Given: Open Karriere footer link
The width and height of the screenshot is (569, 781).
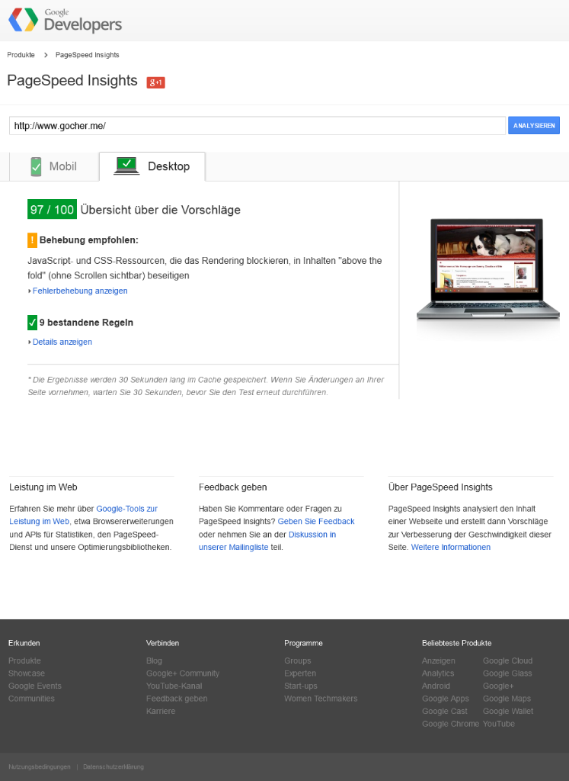Looking at the screenshot, I should (161, 712).
